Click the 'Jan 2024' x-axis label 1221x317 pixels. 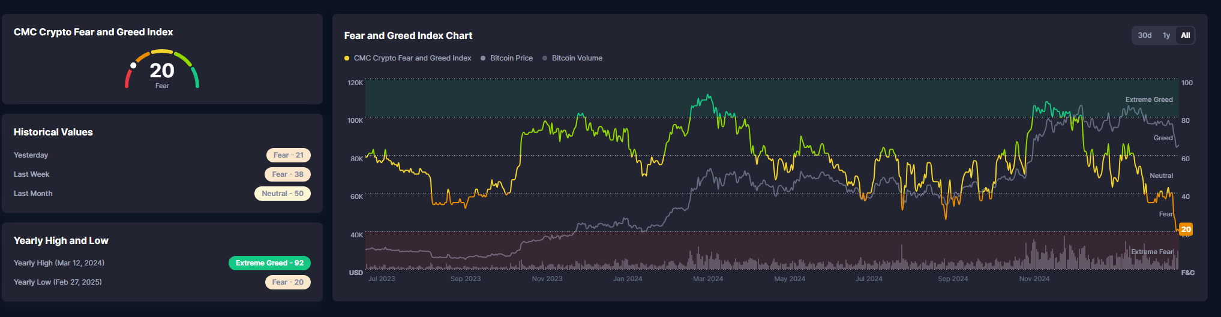tap(628, 279)
